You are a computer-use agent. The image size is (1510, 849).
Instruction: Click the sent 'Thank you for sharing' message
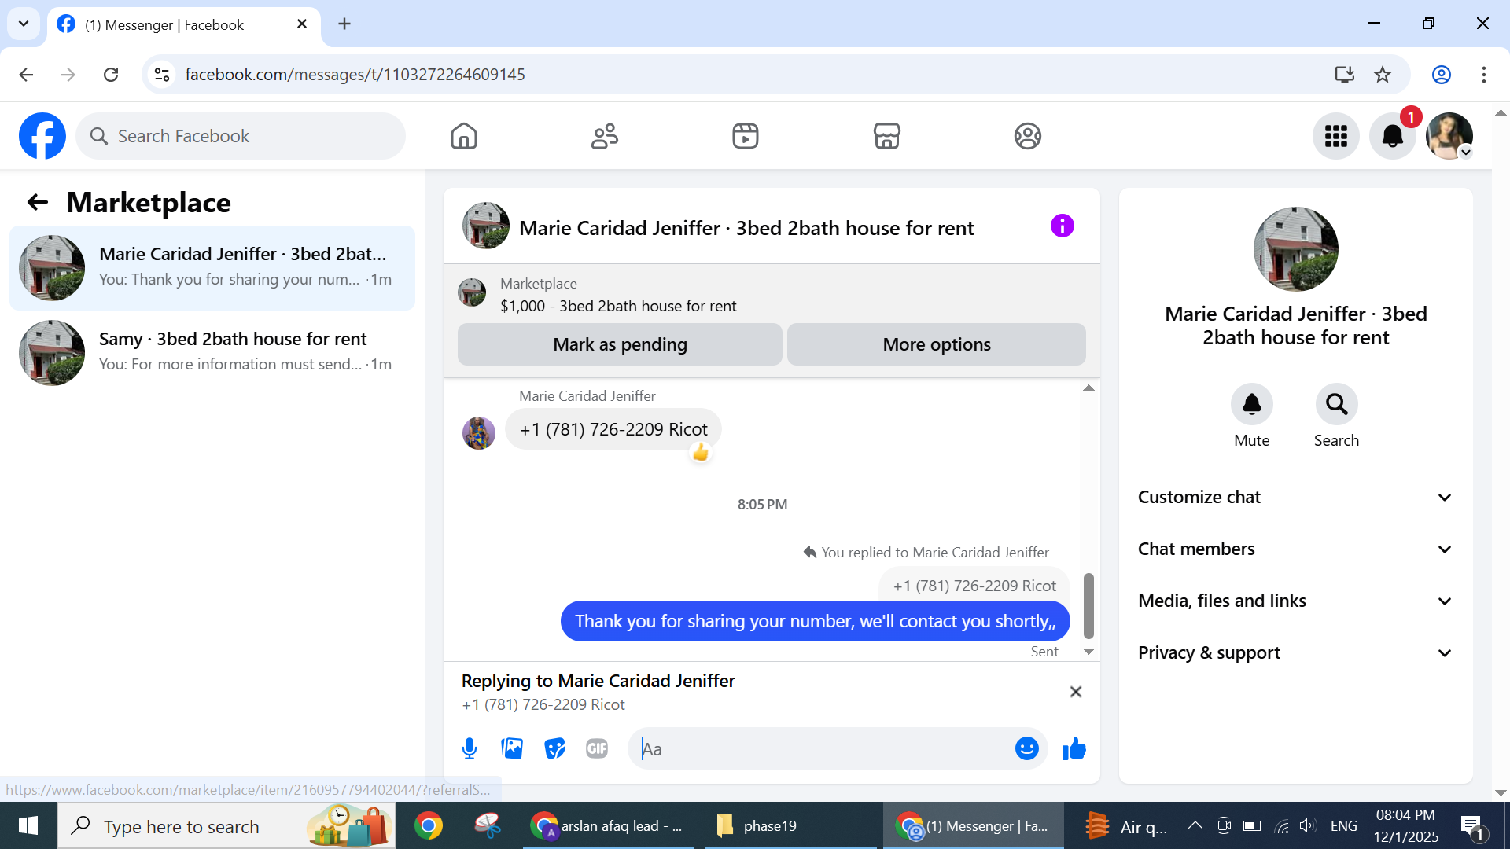click(x=815, y=621)
